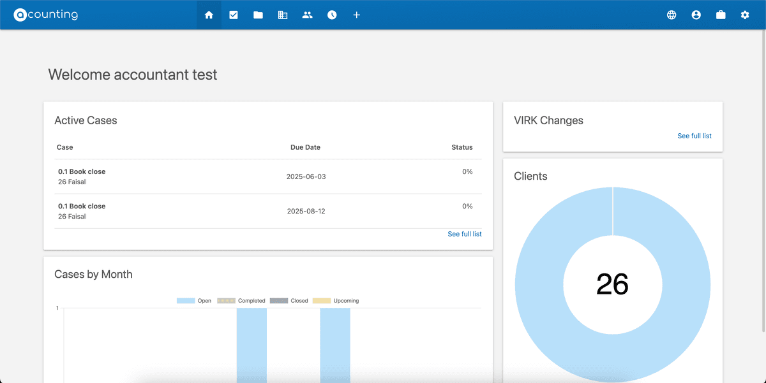Open the tasks checkbox icon in navbar
Viewport: 766px width, 383px height.
(234, 15)
